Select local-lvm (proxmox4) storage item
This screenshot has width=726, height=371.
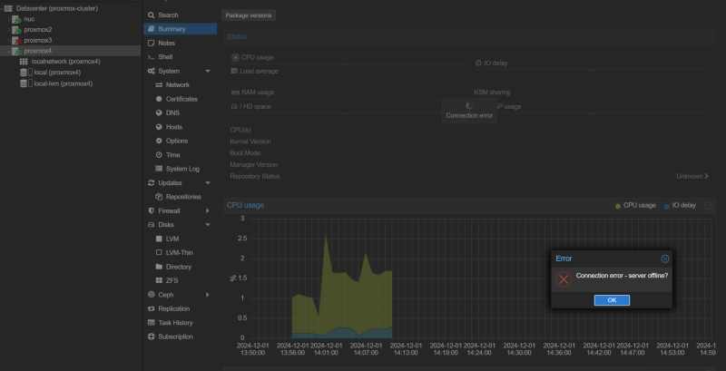click(x=64, y=83)
